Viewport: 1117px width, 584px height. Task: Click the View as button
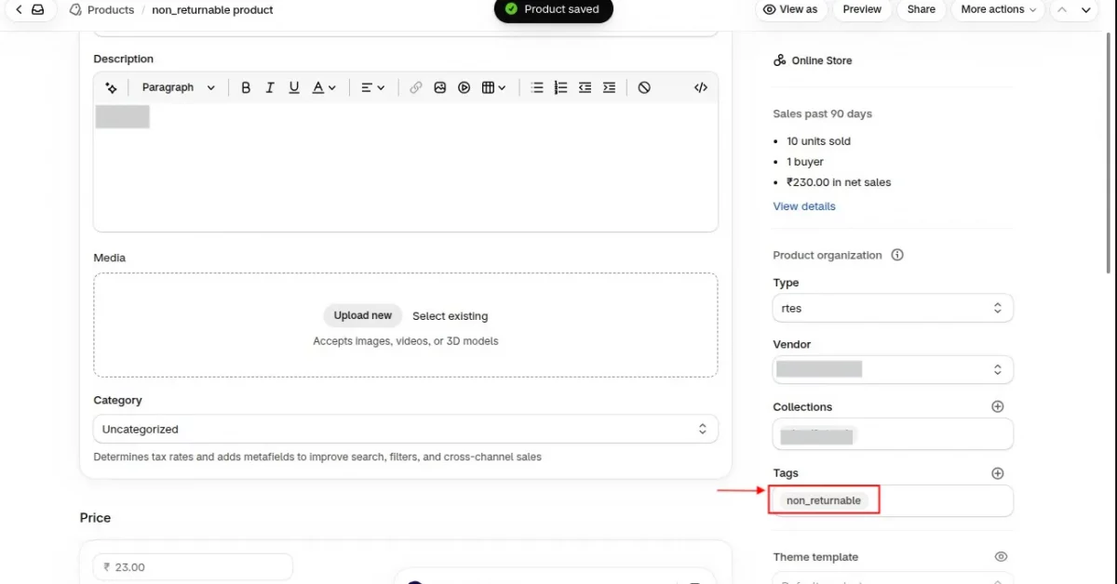click(x=789, y=9)
